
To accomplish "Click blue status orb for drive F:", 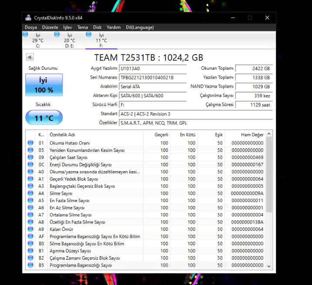I will pos(88,34).
